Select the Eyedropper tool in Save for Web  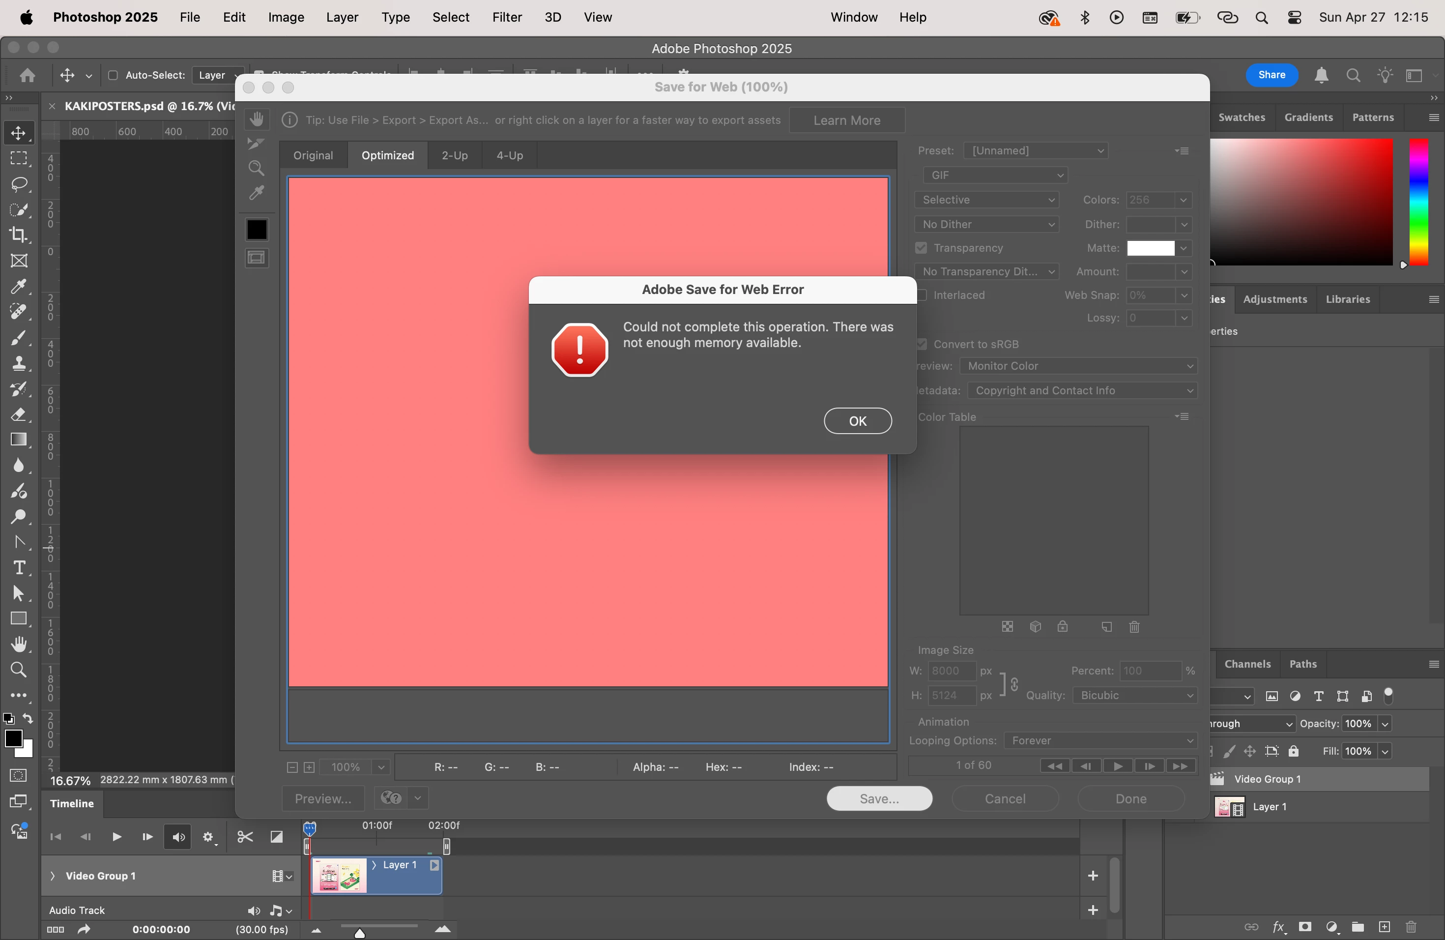coord(256,194)
